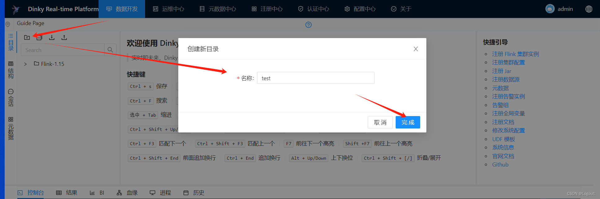This screenshot has width=600, height=199.
Task: Open UDF 模板 link
Action: [504, 139]
